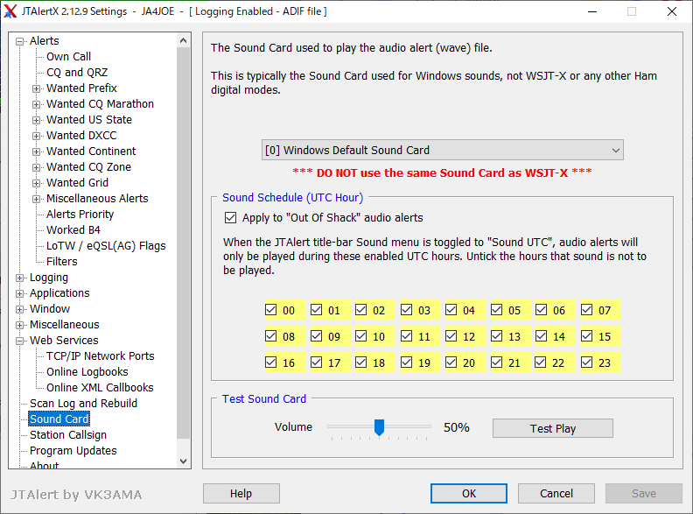
Task: Untick UTC hour 22 checkbox
Action: tap(541, 363)
